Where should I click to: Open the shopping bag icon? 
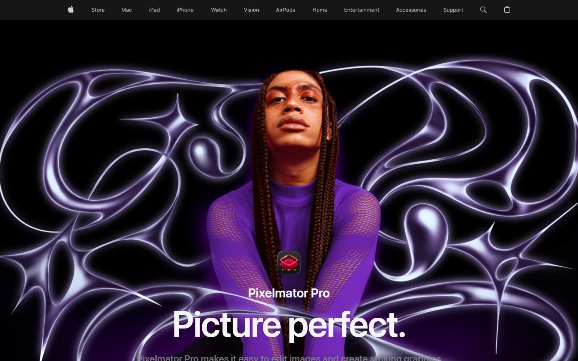507,9
